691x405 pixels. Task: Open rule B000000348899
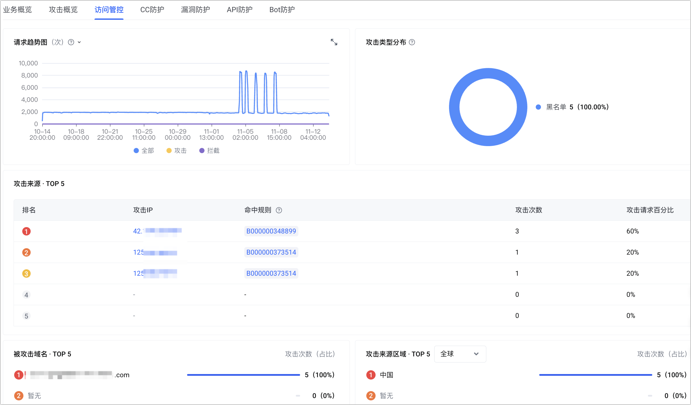click(271, 231)
